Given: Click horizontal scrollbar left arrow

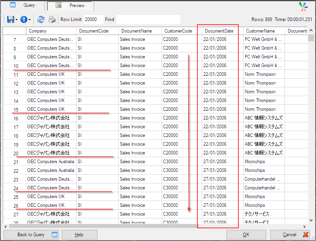Looking at the screenshot, I should point(6,227).
